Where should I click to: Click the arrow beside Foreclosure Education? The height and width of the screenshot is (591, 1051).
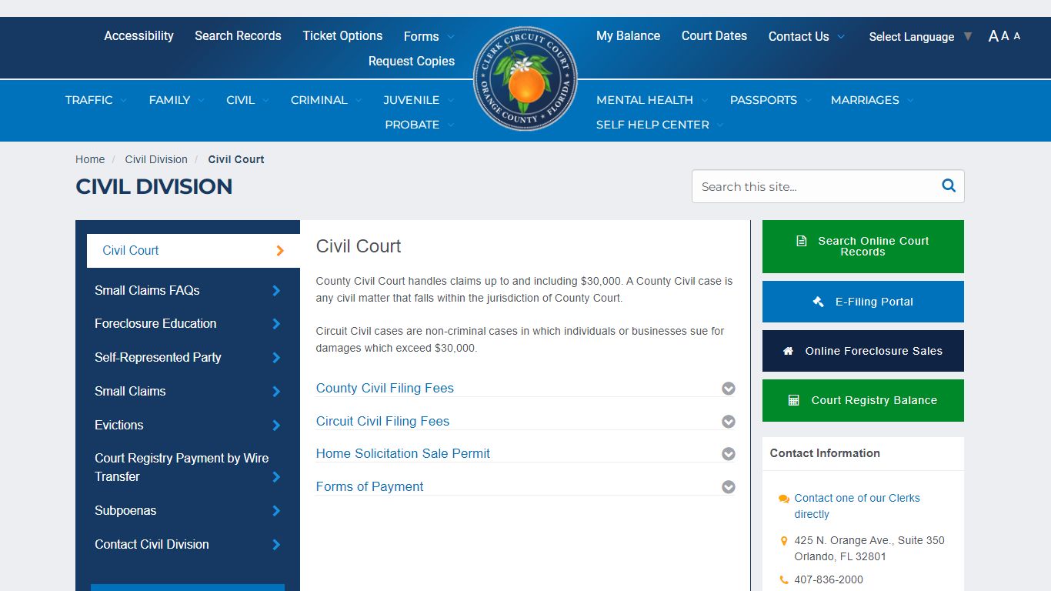(x=276, y=324)
